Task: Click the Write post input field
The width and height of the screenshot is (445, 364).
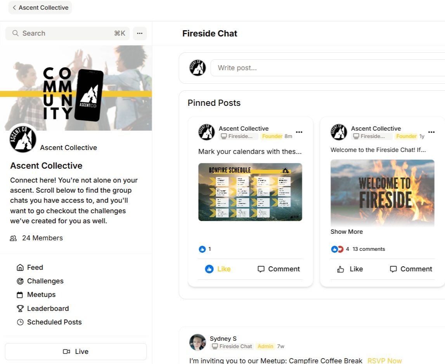Action: pyautogui.click(x=328, y=68)
